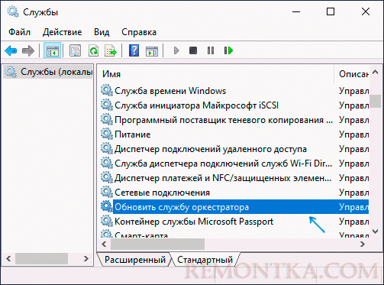
Task: Open the Help question-mark toolbar icon
Action: click(x=134, y=50)
